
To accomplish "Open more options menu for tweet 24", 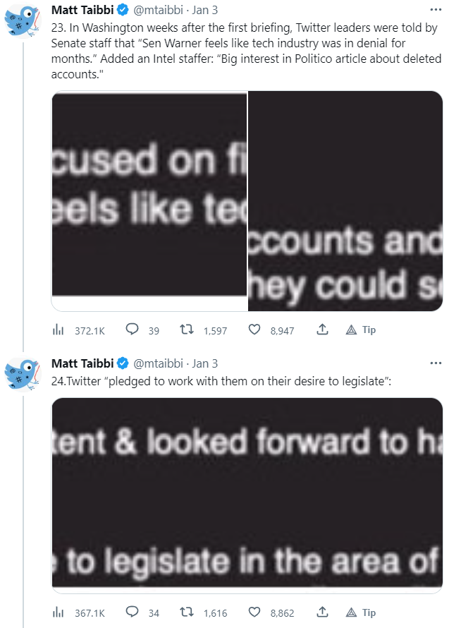I will pos(436,363).
